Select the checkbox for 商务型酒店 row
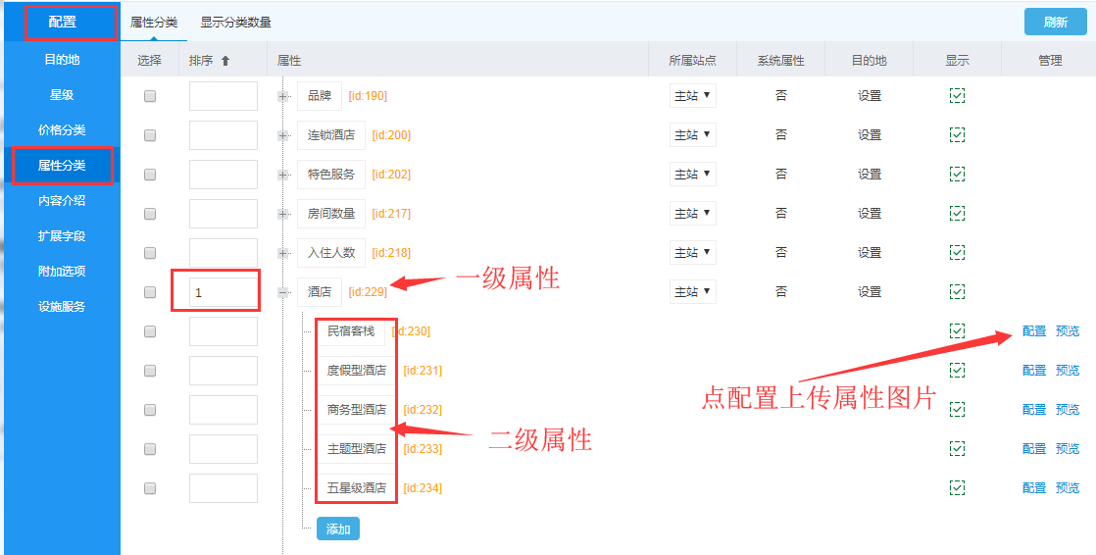The image size is (1096, 555). tap(150, 410)
